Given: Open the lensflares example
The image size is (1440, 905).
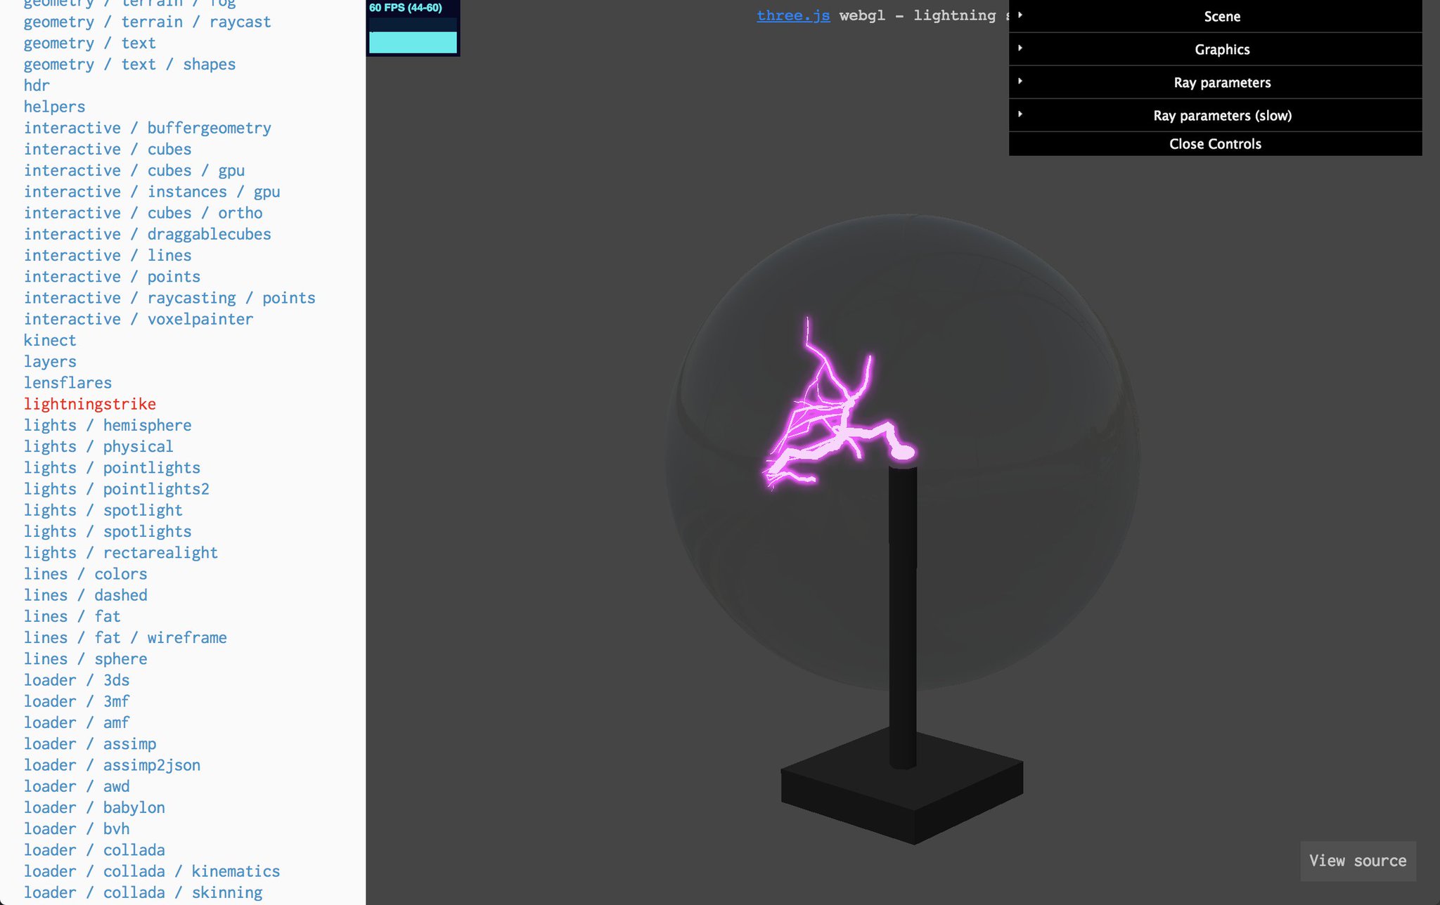Looking at the screenshot, I should [x=67, y=383].
